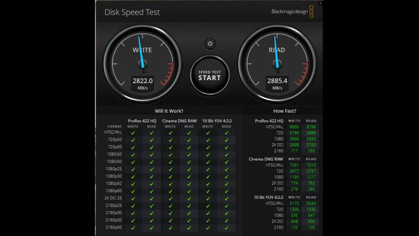The image size is (419, 236).
Task: Click Cinema DNG write checkmark for 2160p50
Action: [x=170, y=221]
